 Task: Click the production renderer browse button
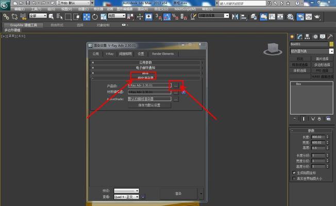point(176,85)
